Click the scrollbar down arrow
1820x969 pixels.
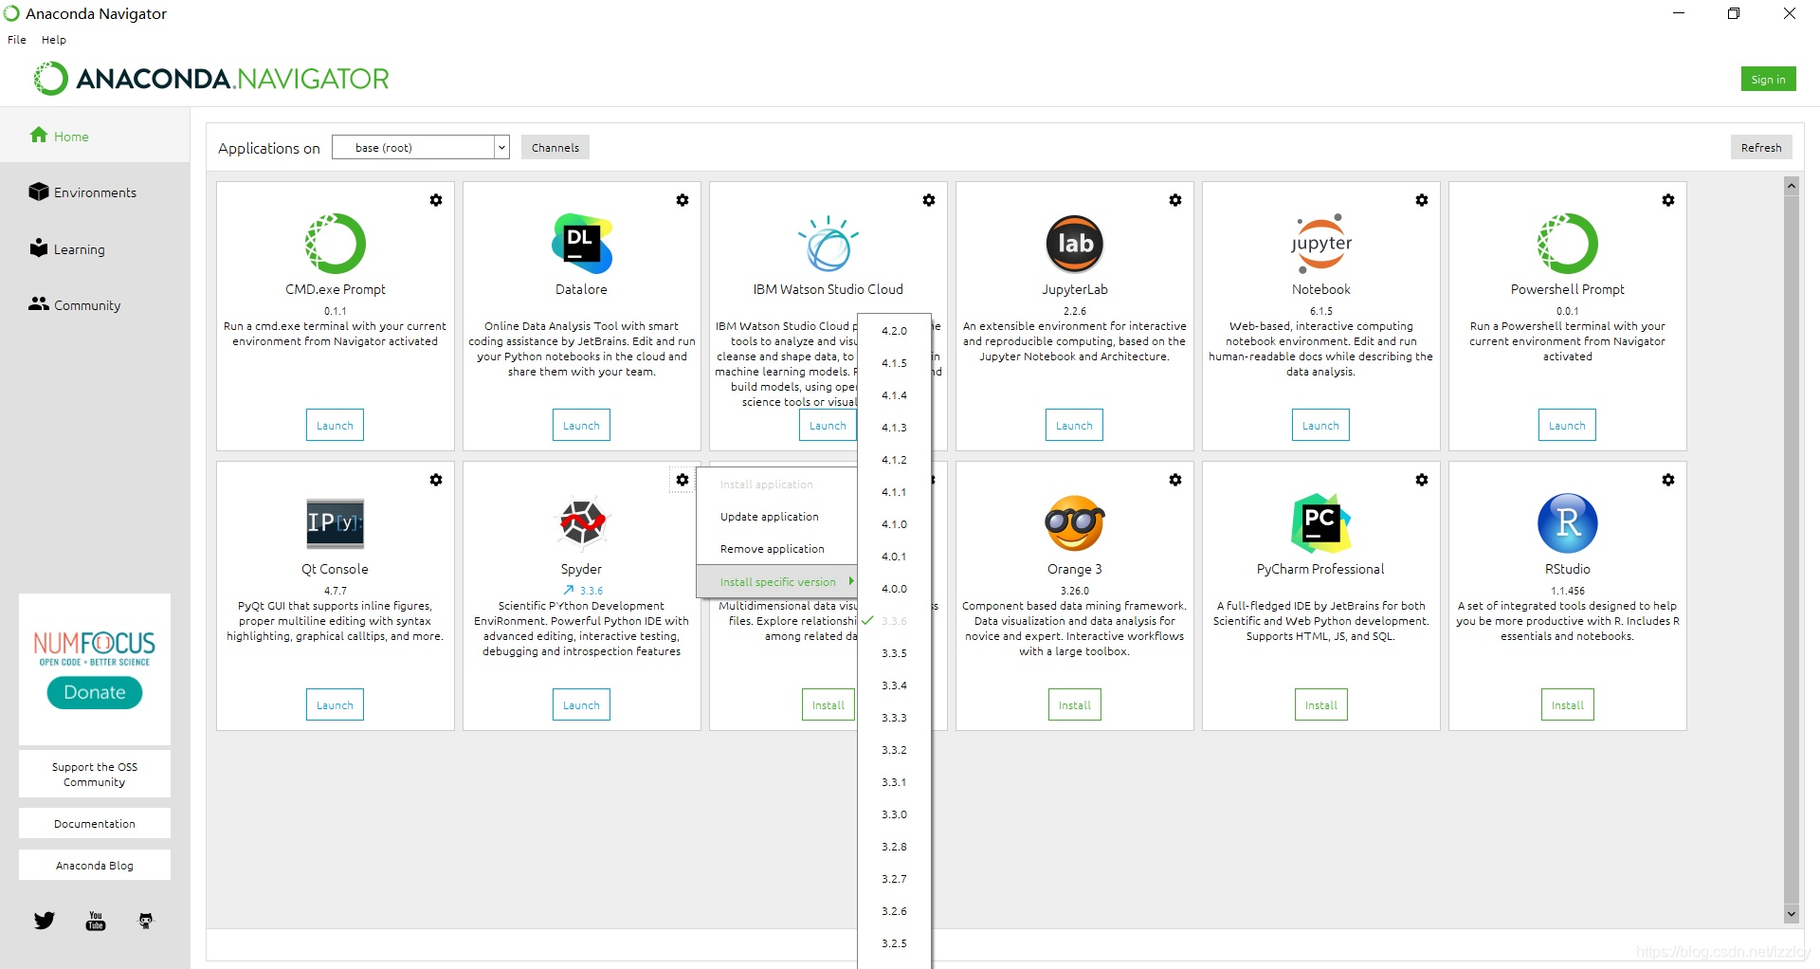(x=1792, y=914)
